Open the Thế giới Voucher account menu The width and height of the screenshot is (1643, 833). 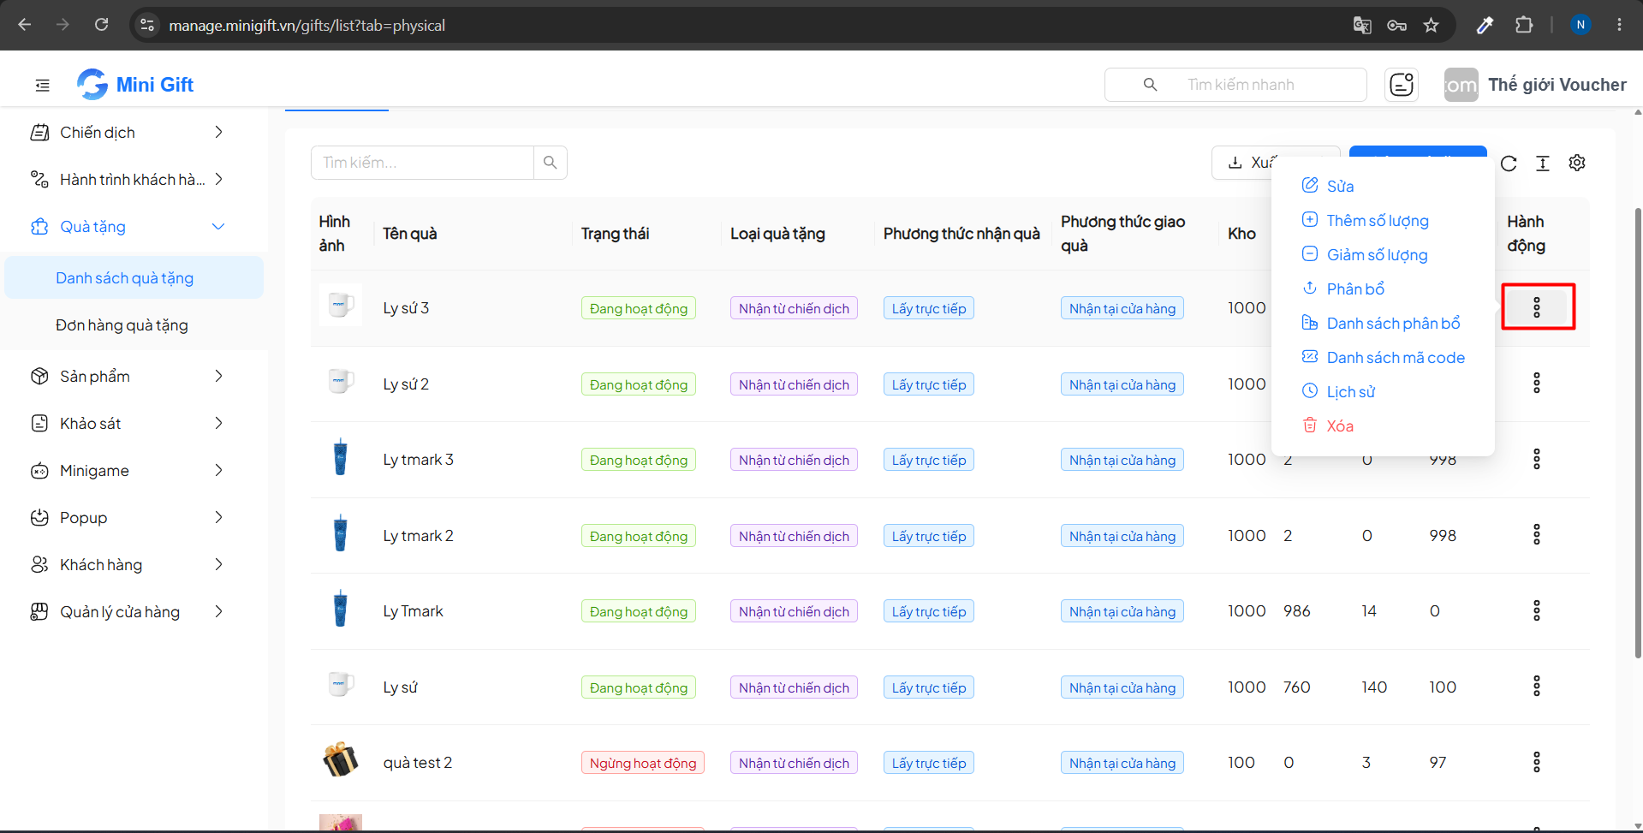(1535, 85)
